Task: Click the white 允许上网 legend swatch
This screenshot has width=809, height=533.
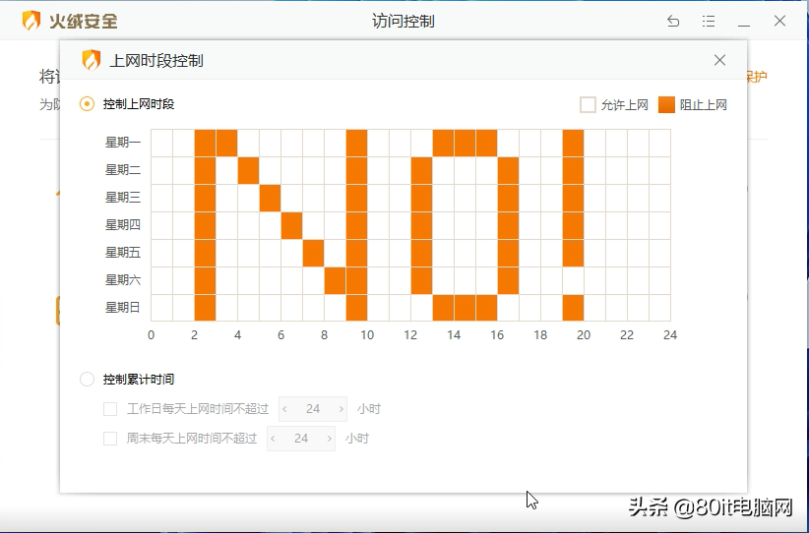Action: pos(588,104)
